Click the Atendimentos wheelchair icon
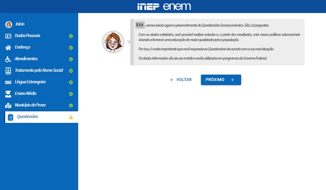Image resolution: width=326 pixels, height=190 pixels. (x=8, y=60)
